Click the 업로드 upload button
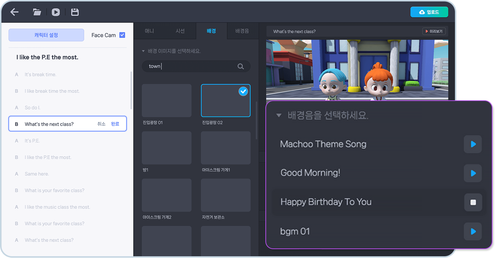 [x=429, y=12]
